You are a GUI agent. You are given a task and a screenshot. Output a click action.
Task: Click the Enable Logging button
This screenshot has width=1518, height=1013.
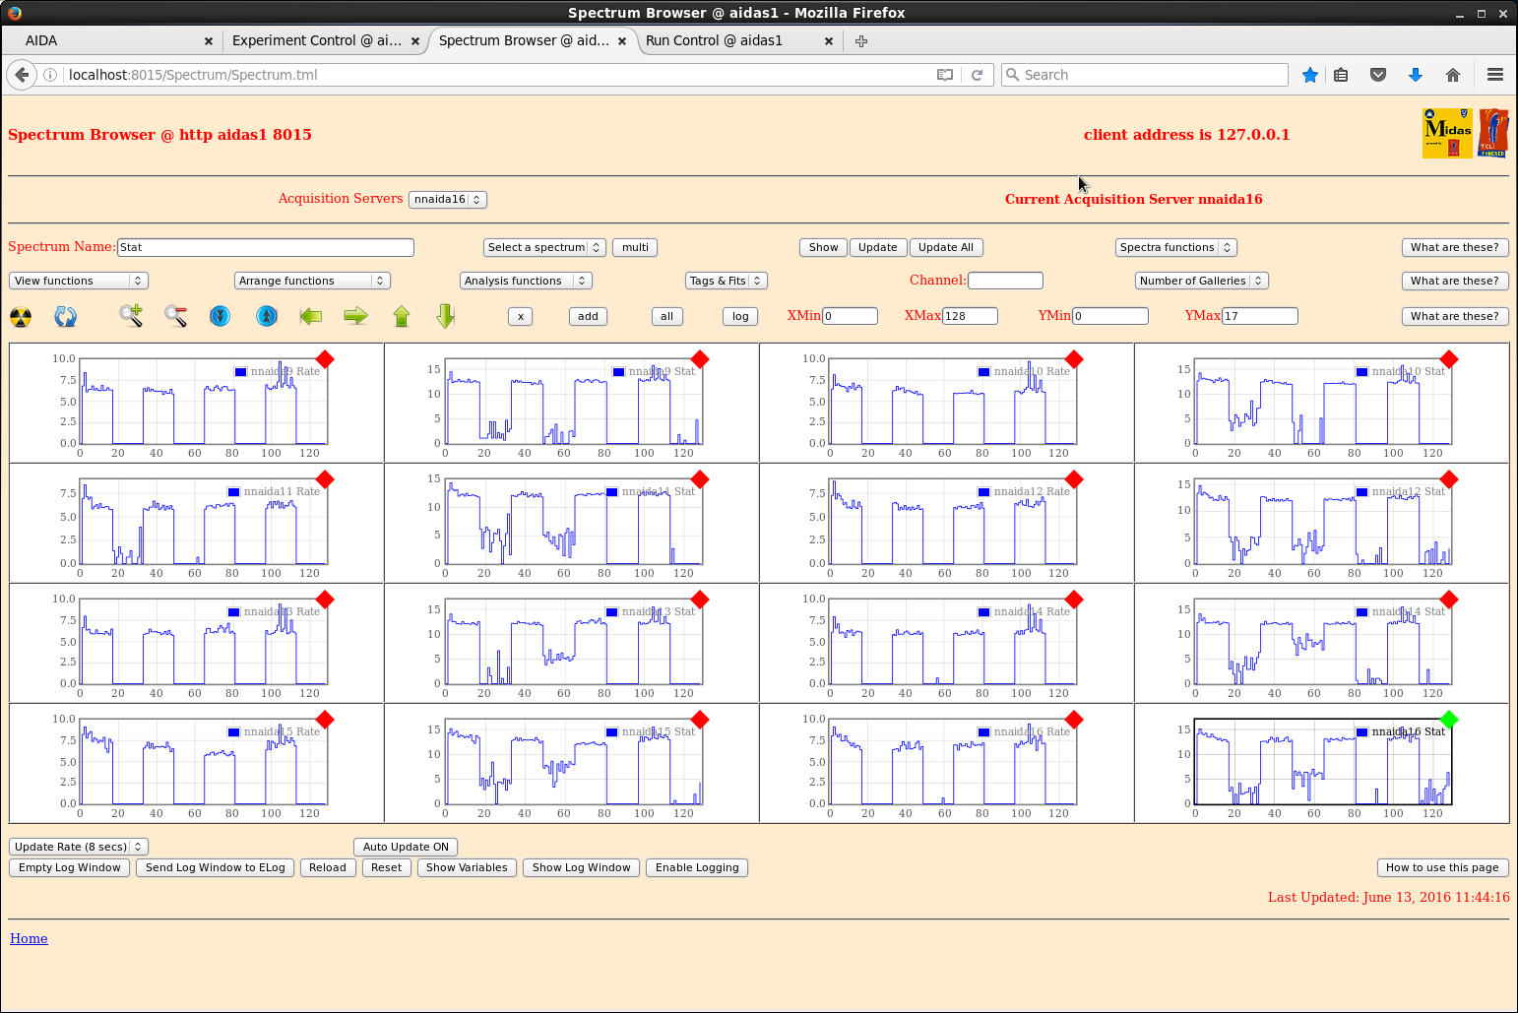point(697,867)
